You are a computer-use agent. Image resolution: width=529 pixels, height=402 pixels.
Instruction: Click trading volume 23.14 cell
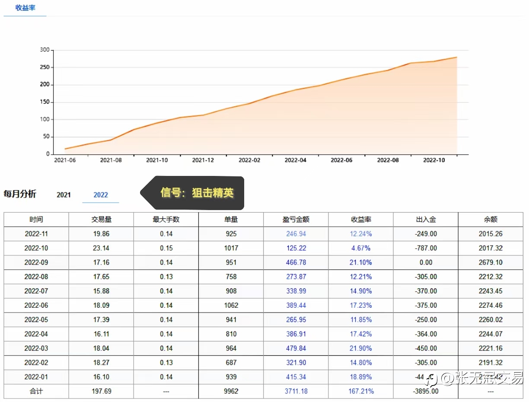click(101, 248)
